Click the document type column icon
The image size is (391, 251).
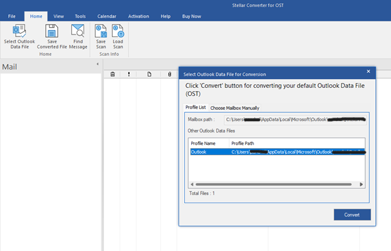click(149, 74)
